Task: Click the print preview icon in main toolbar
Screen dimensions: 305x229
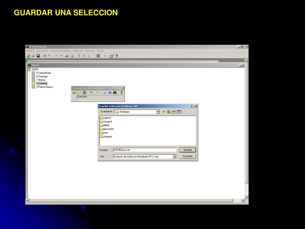Action: pyautogui.click(x=72, y=56)
